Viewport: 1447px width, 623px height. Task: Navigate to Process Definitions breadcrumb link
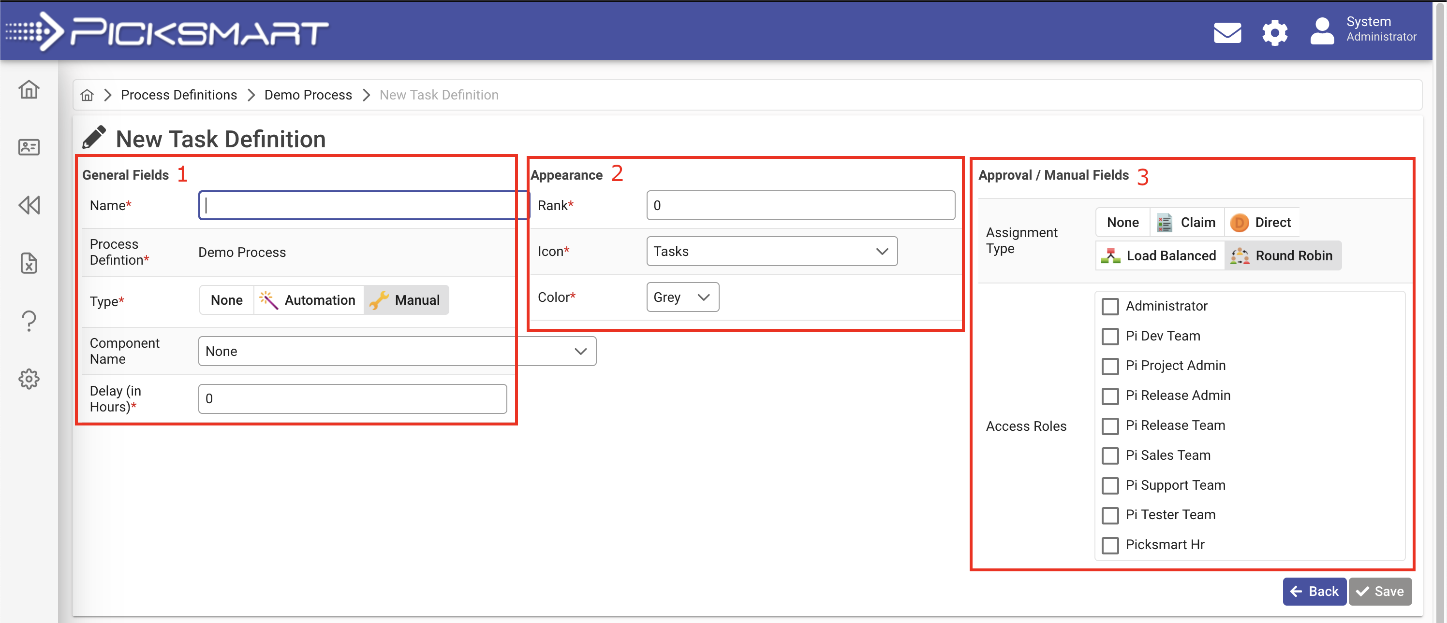(178, 95)
